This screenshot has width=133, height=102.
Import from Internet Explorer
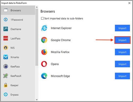[x=122, y=28]
